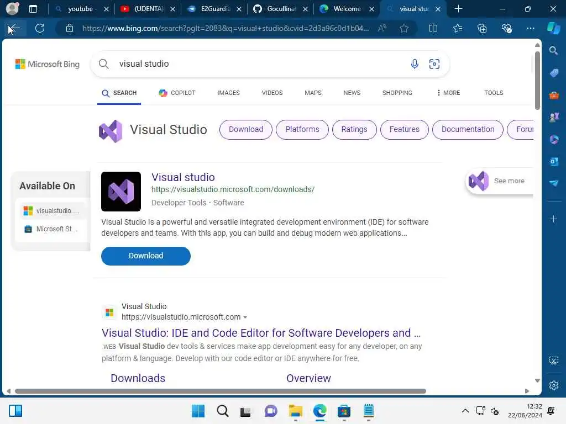The height and width of the screenshot is (424, 566).
Task: Open the Downloads sublink
Action: coord(138,378)
